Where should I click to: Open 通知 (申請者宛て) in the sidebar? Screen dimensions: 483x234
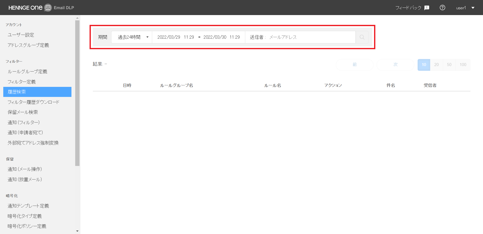25,133
